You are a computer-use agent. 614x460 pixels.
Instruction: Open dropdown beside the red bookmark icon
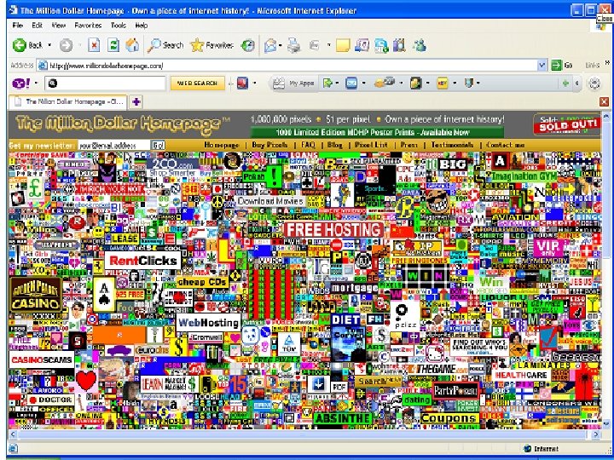[x=254, y=83]
